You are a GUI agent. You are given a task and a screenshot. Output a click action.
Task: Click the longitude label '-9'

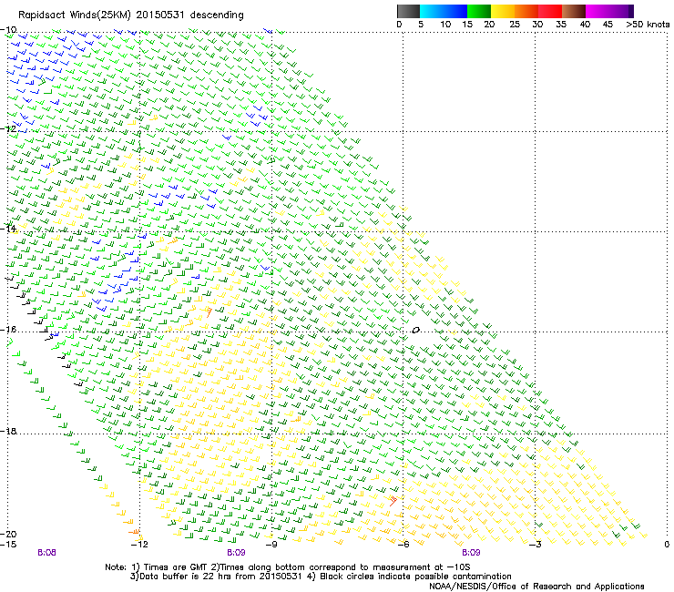click(x=271, y=545)
